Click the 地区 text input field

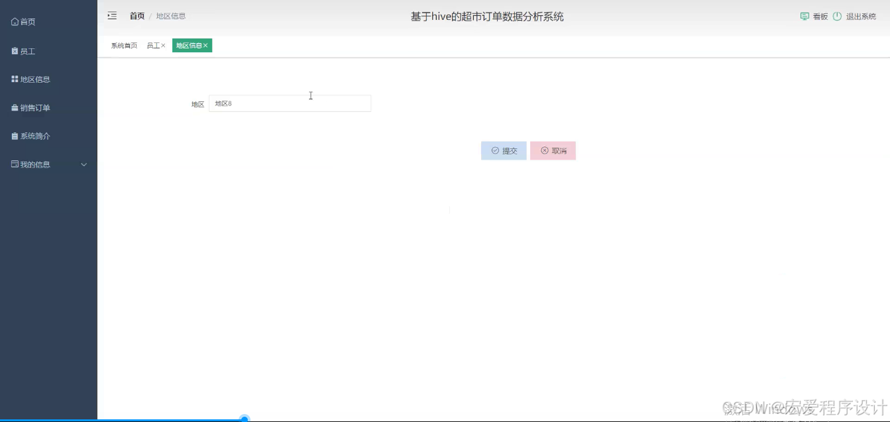tap(290, 103)
